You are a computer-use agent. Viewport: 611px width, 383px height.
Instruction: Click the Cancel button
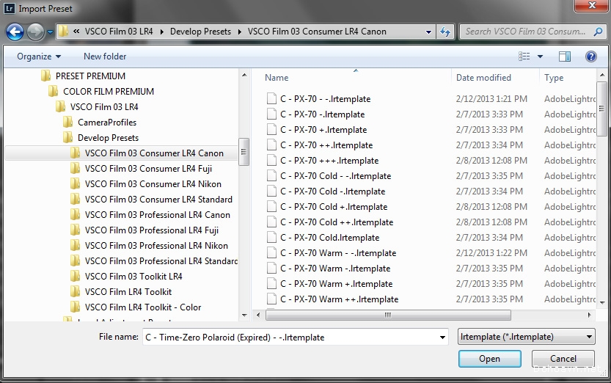(563, 359)
